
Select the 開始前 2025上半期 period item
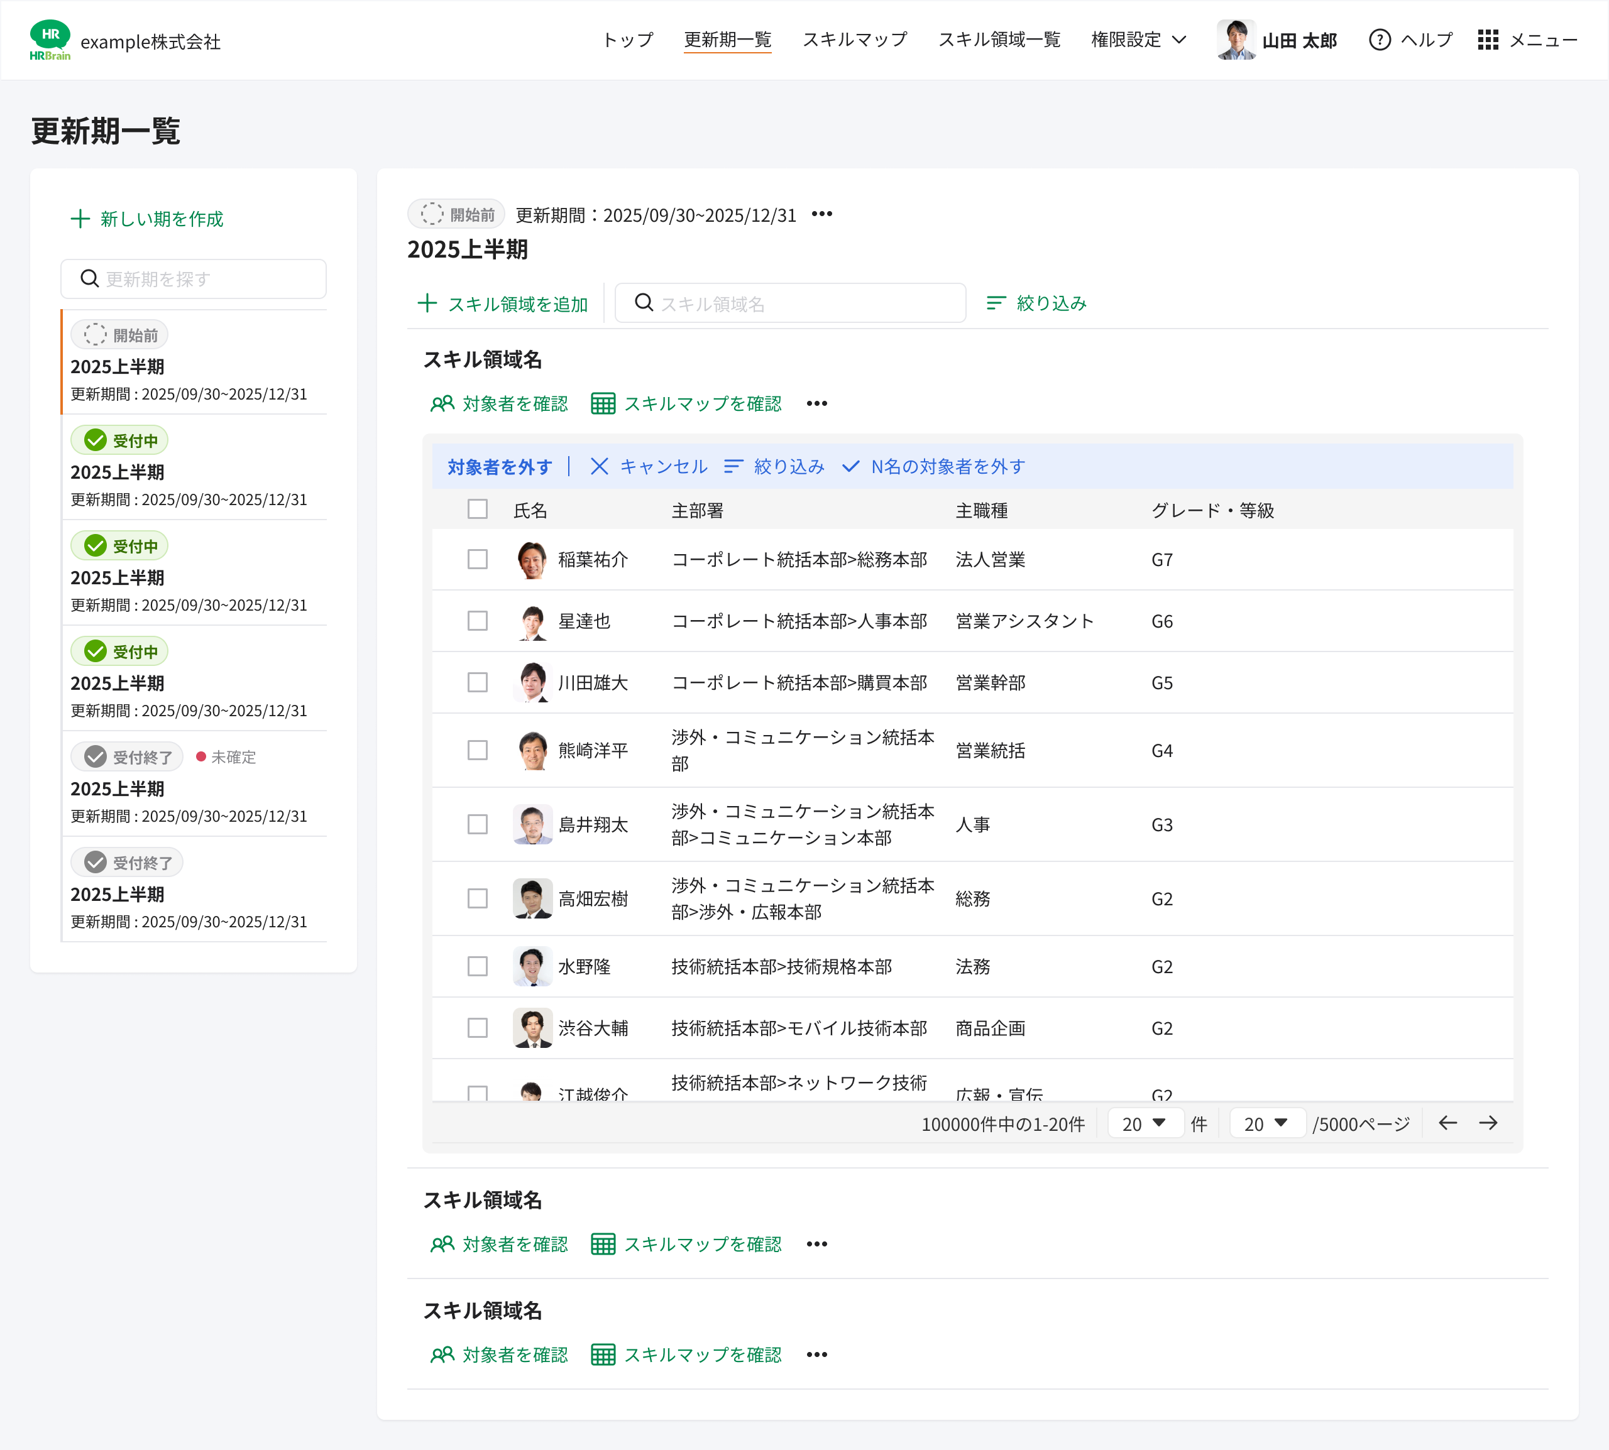pos(194,362)
